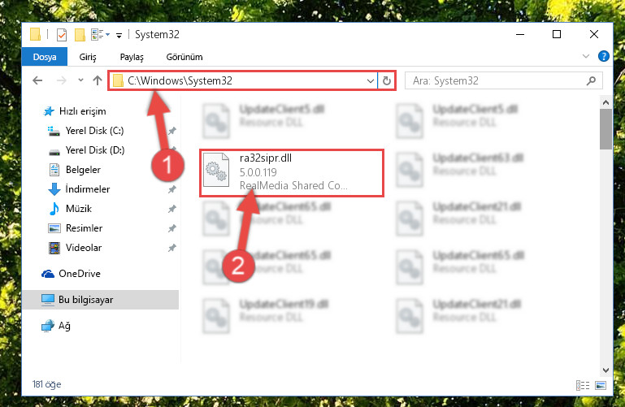Open the Dosya menu
Screen dimensions: 625x407
point(45,57)
